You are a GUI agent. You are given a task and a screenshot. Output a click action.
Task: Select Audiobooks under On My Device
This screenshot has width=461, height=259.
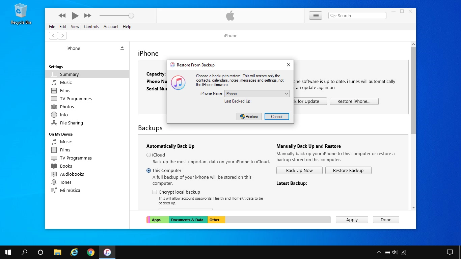(x=72, y=174)
